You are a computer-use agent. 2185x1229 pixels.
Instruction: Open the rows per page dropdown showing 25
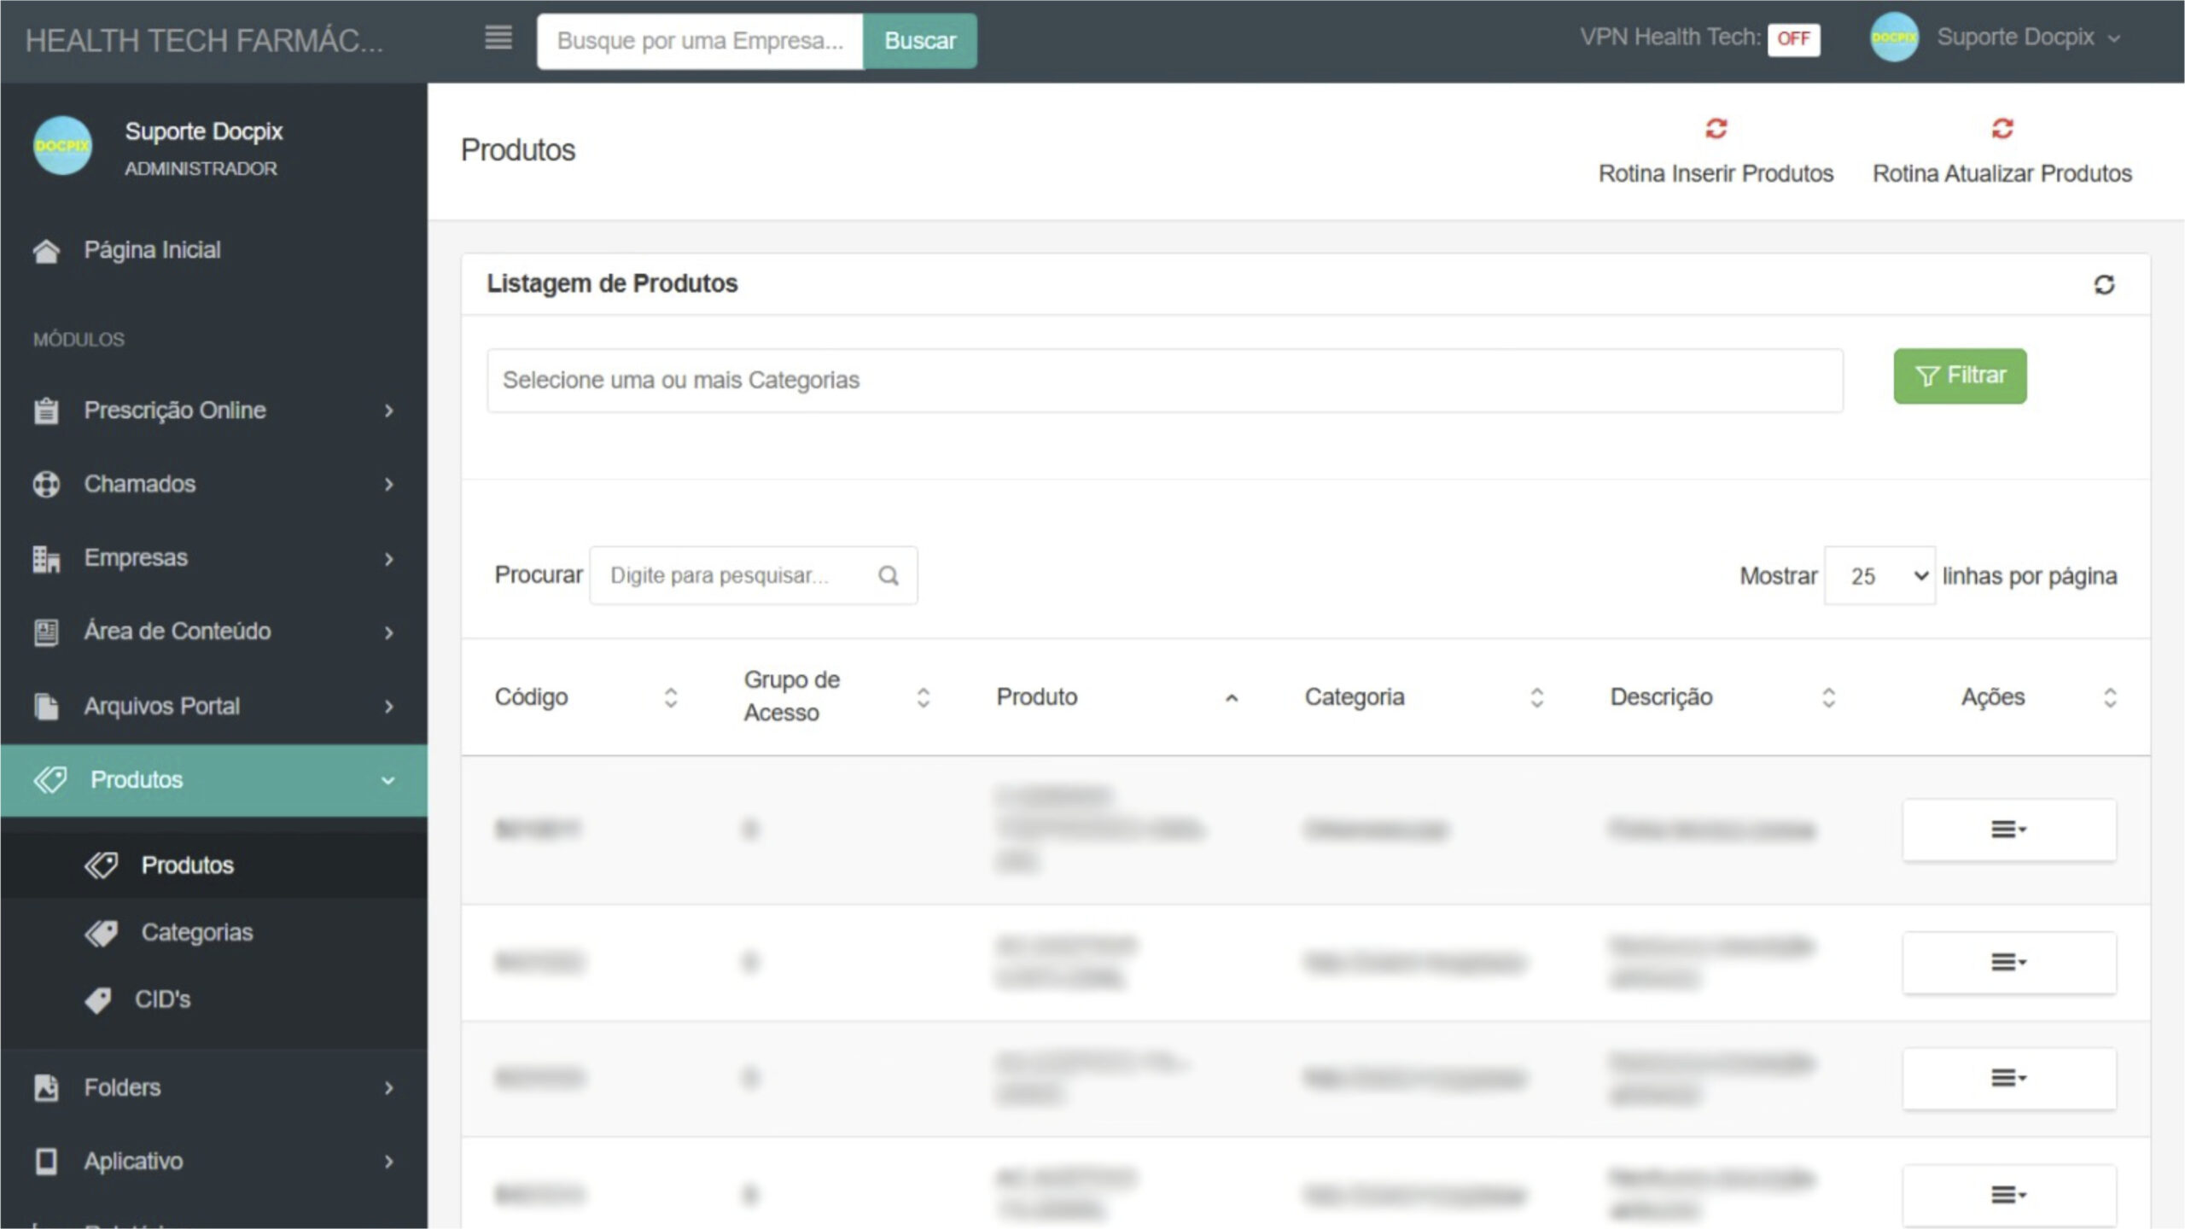[1879, 576]
